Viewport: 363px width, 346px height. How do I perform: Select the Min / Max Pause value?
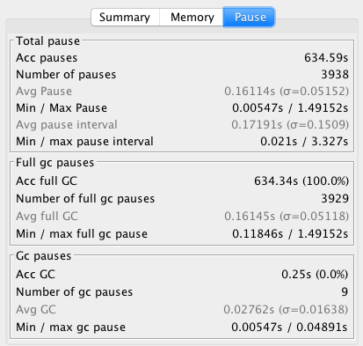pos(290,108)
